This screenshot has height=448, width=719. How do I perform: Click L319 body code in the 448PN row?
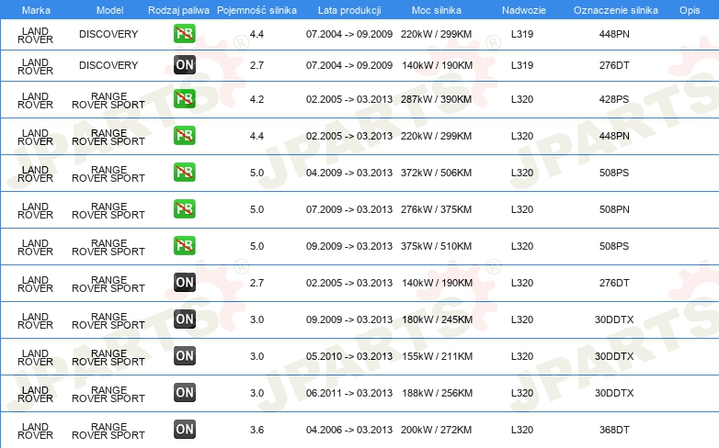pos(522,34)
